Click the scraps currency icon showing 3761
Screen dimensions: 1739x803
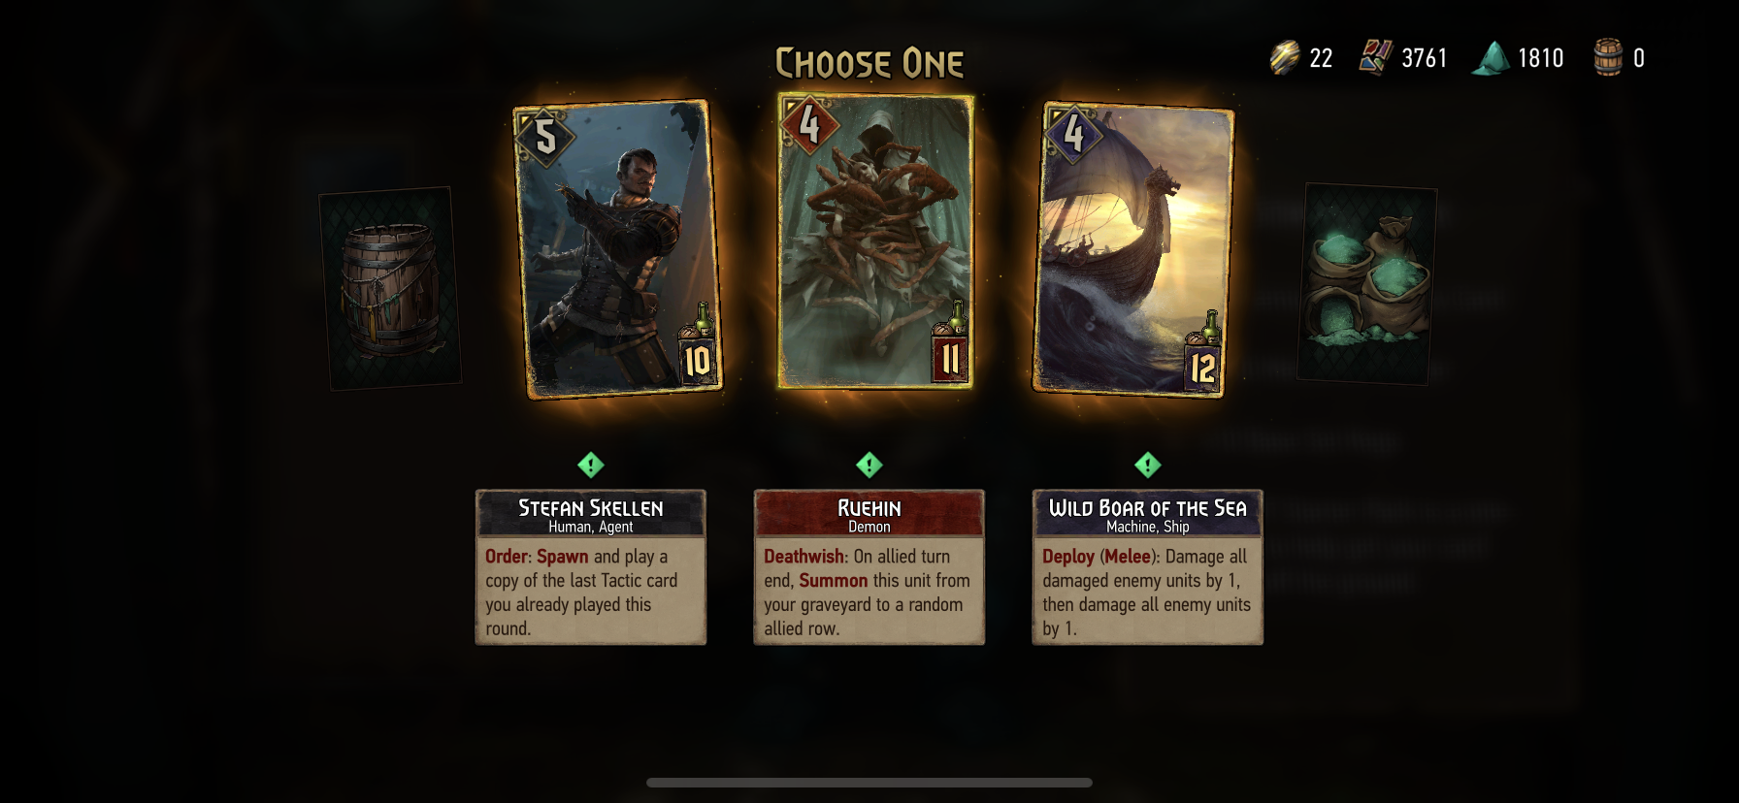[x=1376, y=58]
